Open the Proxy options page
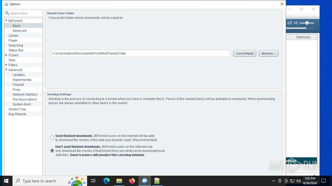The image size is (332, 186). [x=16, y=89]
